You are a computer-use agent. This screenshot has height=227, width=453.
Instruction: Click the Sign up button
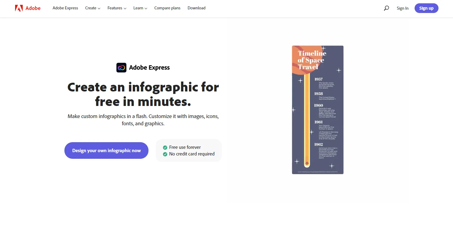coord(426,8)
